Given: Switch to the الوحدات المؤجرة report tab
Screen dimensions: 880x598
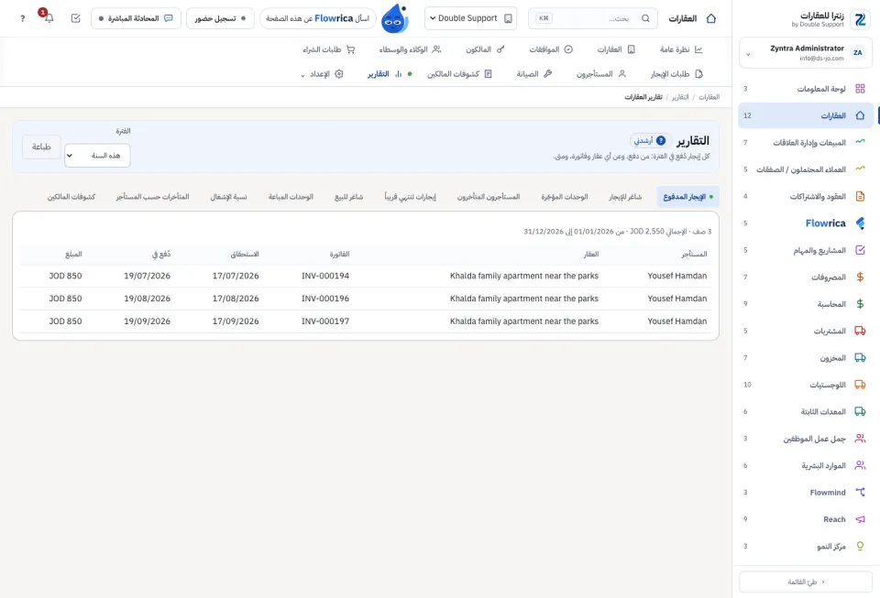Looking at the screenshot, I should tap(565, 197).
